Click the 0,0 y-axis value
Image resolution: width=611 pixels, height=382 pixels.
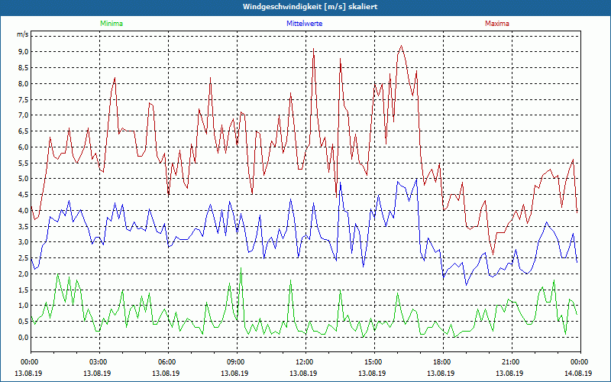click(x=24, y=338)
